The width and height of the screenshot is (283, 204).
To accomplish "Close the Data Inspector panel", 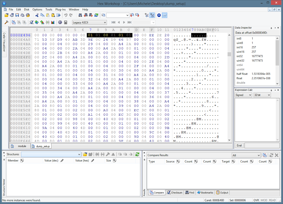I will pyautogui.click(x=278, y=28).
